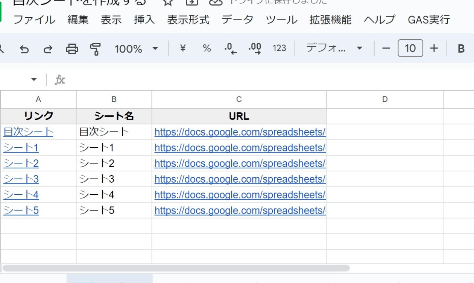This screenshot has height=283, width=474.
Task: Open the 100% zoom dropdown
Action: 136,48
